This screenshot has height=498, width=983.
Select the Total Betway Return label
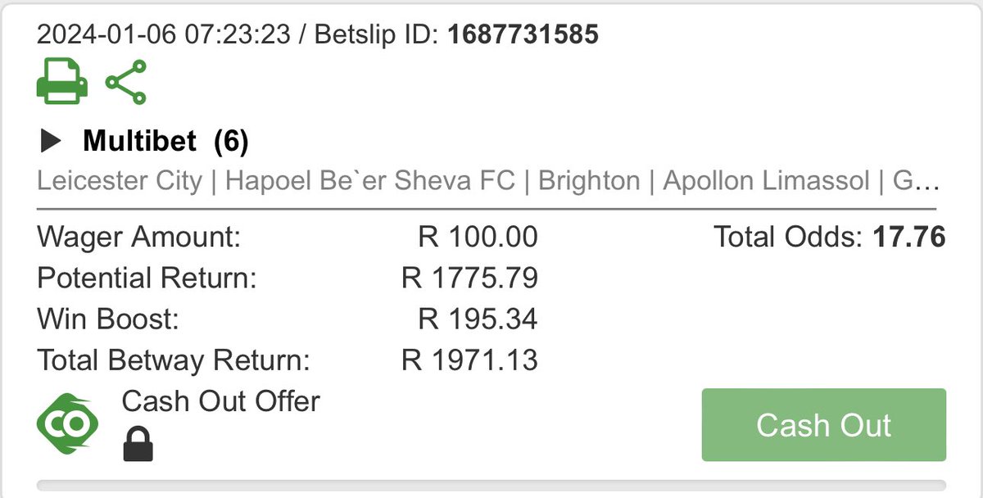(x=174, y=360)
